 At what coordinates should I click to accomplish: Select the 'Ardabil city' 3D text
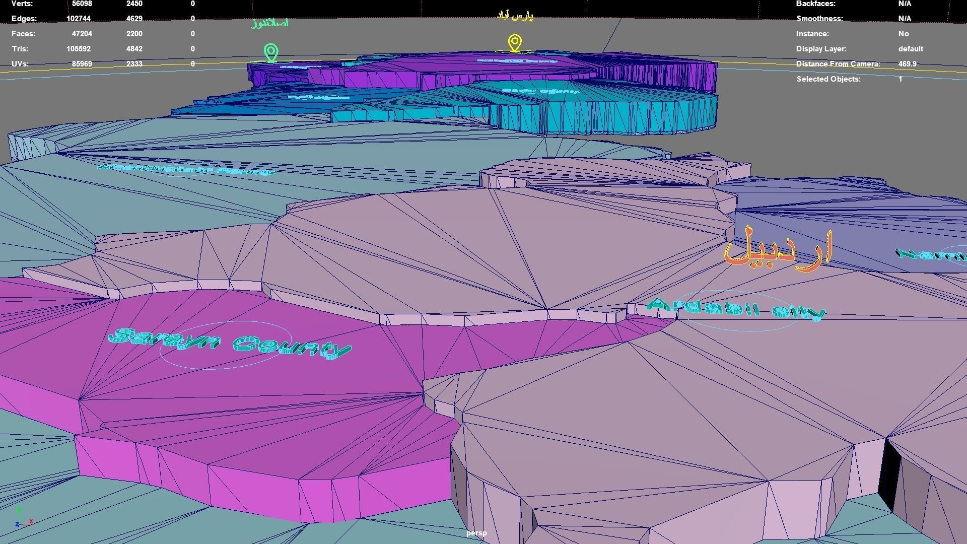tap(735, 309)
